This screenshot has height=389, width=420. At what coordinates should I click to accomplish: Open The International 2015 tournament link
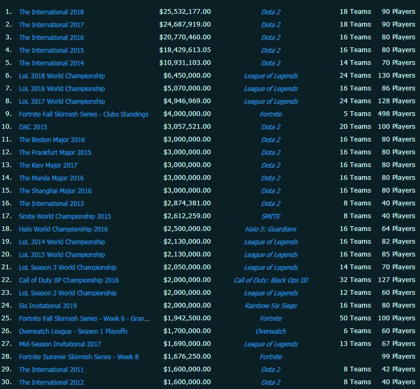tap(51, 51)
